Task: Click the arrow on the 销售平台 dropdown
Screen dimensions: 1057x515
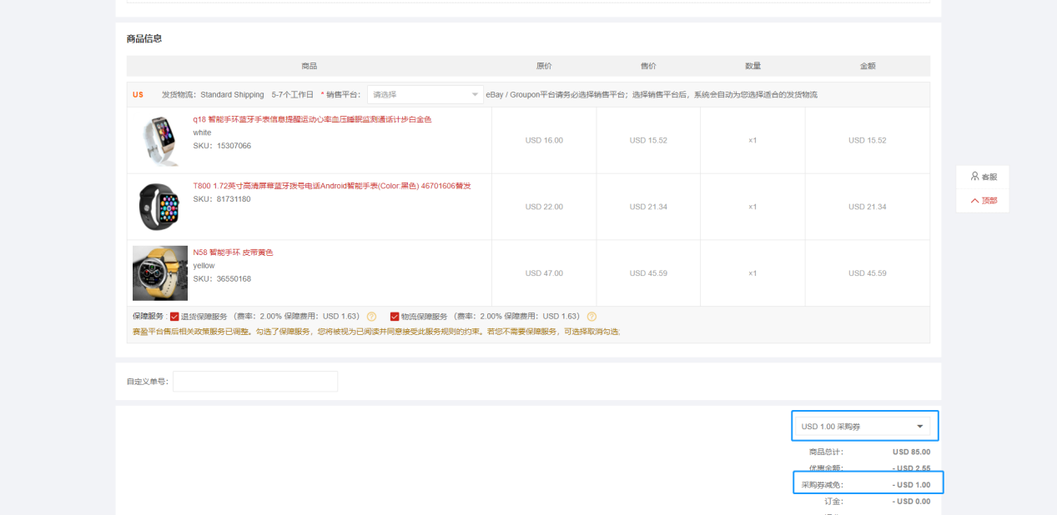Action: (475, 95)
